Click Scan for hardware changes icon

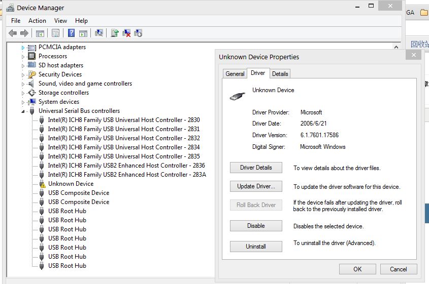[99, 33]
